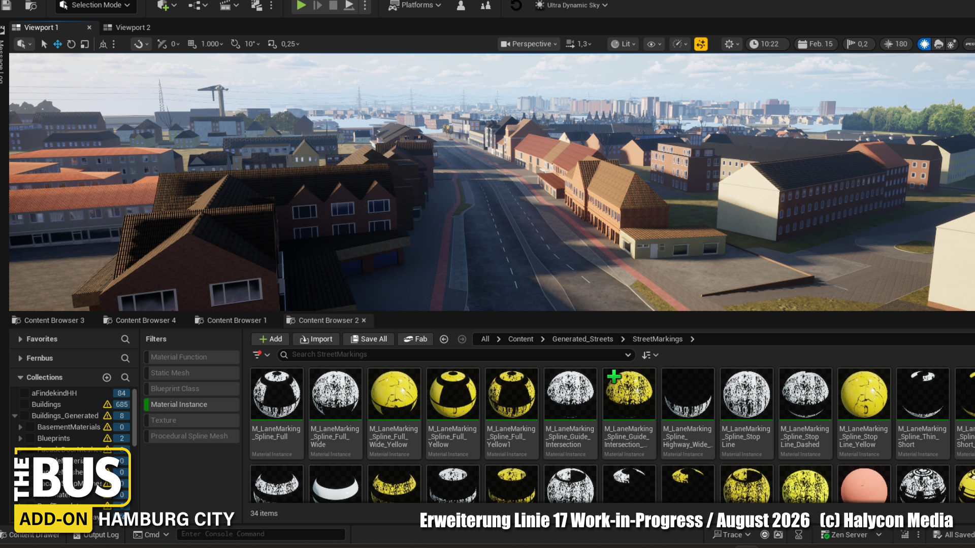Click the Generated_Streets breadcrumb
This screenshot has width=975, height=548.
click(582, 339)
